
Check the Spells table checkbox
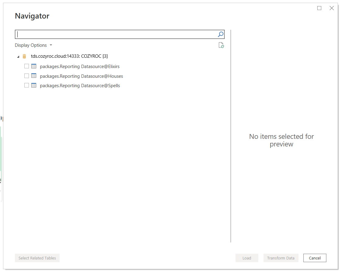(x=26, y=85)
